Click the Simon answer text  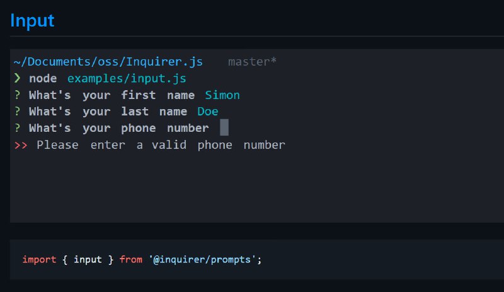tap(222, 95)
